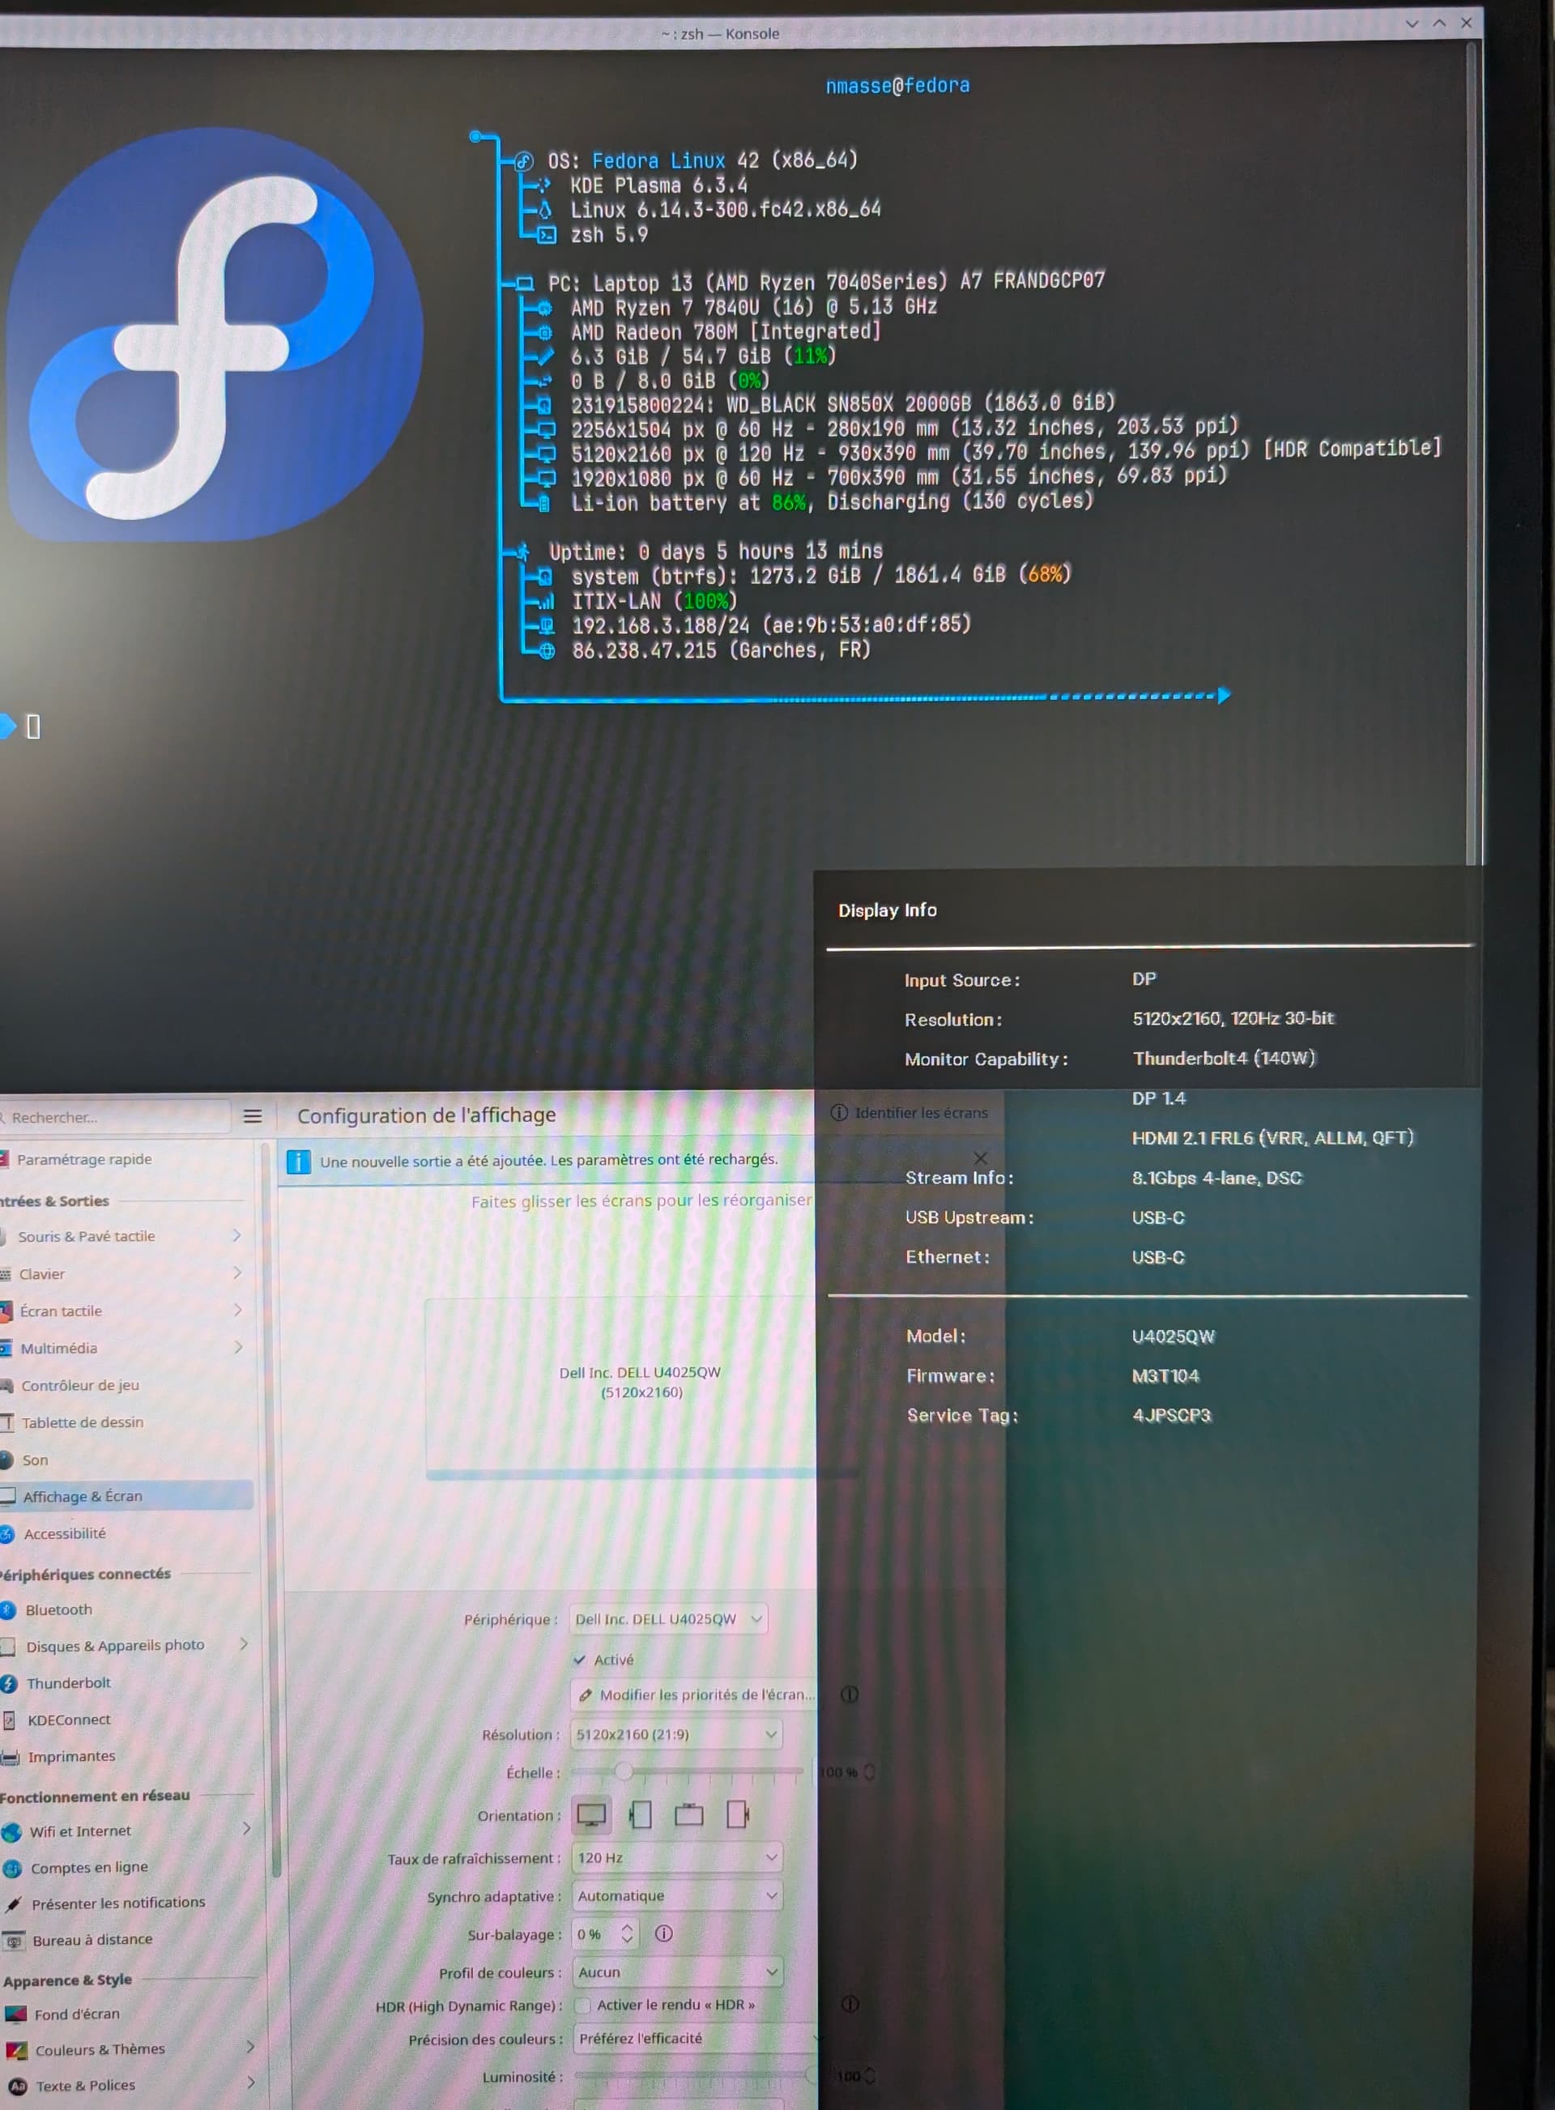Screen dimensions: 1555x2110
Task: Click the Couleurs & Thèmes icon
Action: tap(16, 2051)
